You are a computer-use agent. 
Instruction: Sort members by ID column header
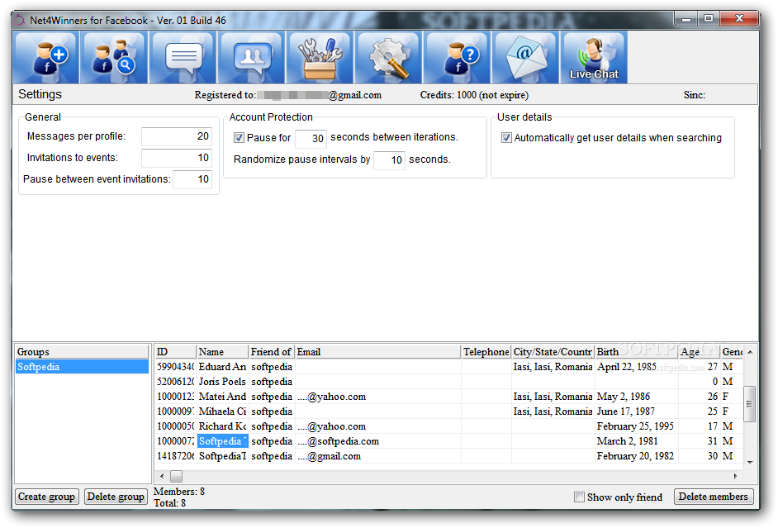point(176,352)
